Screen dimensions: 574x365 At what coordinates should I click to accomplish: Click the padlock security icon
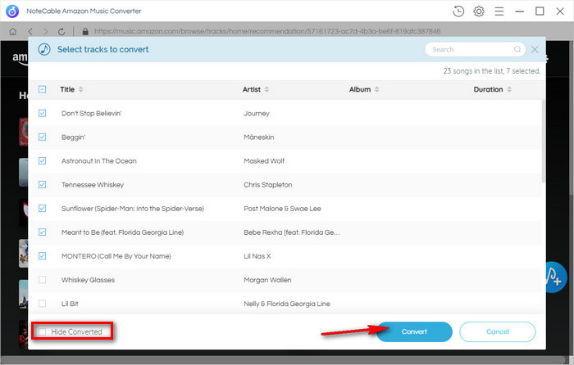tap(85, 31)
